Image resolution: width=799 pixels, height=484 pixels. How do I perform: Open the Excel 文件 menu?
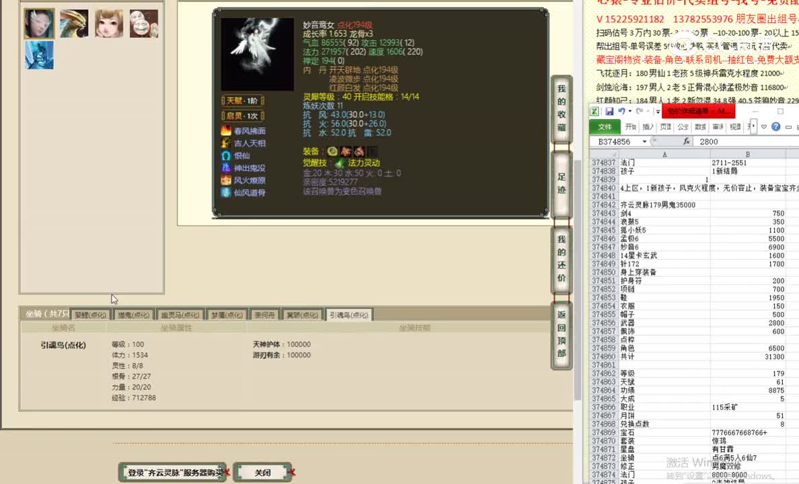coord(605,126)
